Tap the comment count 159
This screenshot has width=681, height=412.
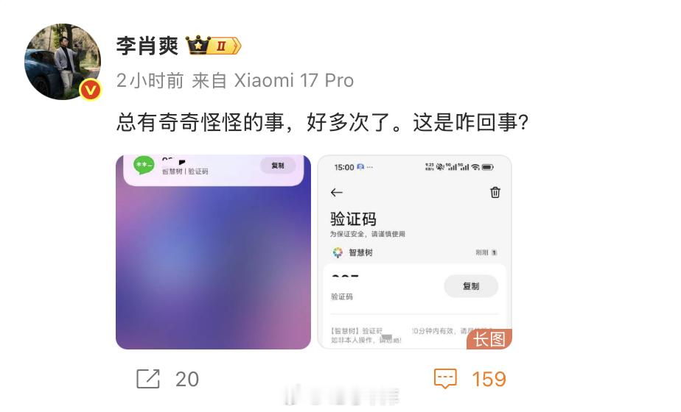pyautogui.click(x=489, y=379)
